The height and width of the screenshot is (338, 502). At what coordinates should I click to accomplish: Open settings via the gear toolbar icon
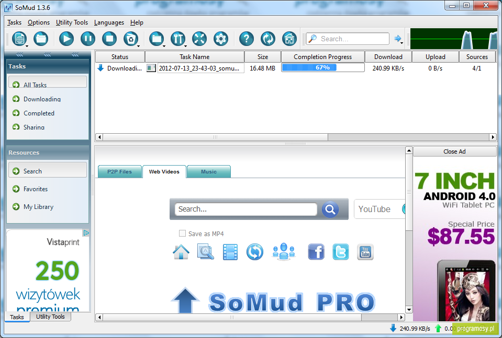[221, 39]
